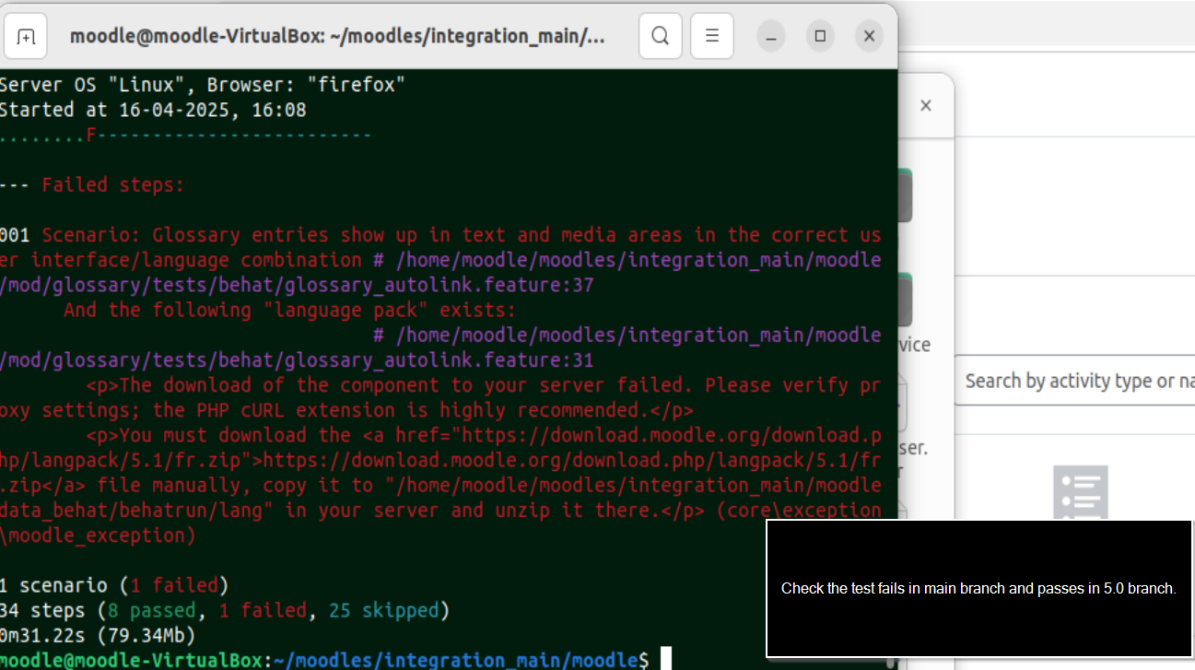Click Search by activity type field
Screen dimensions: 1195x670
(x=1074, y=381)
